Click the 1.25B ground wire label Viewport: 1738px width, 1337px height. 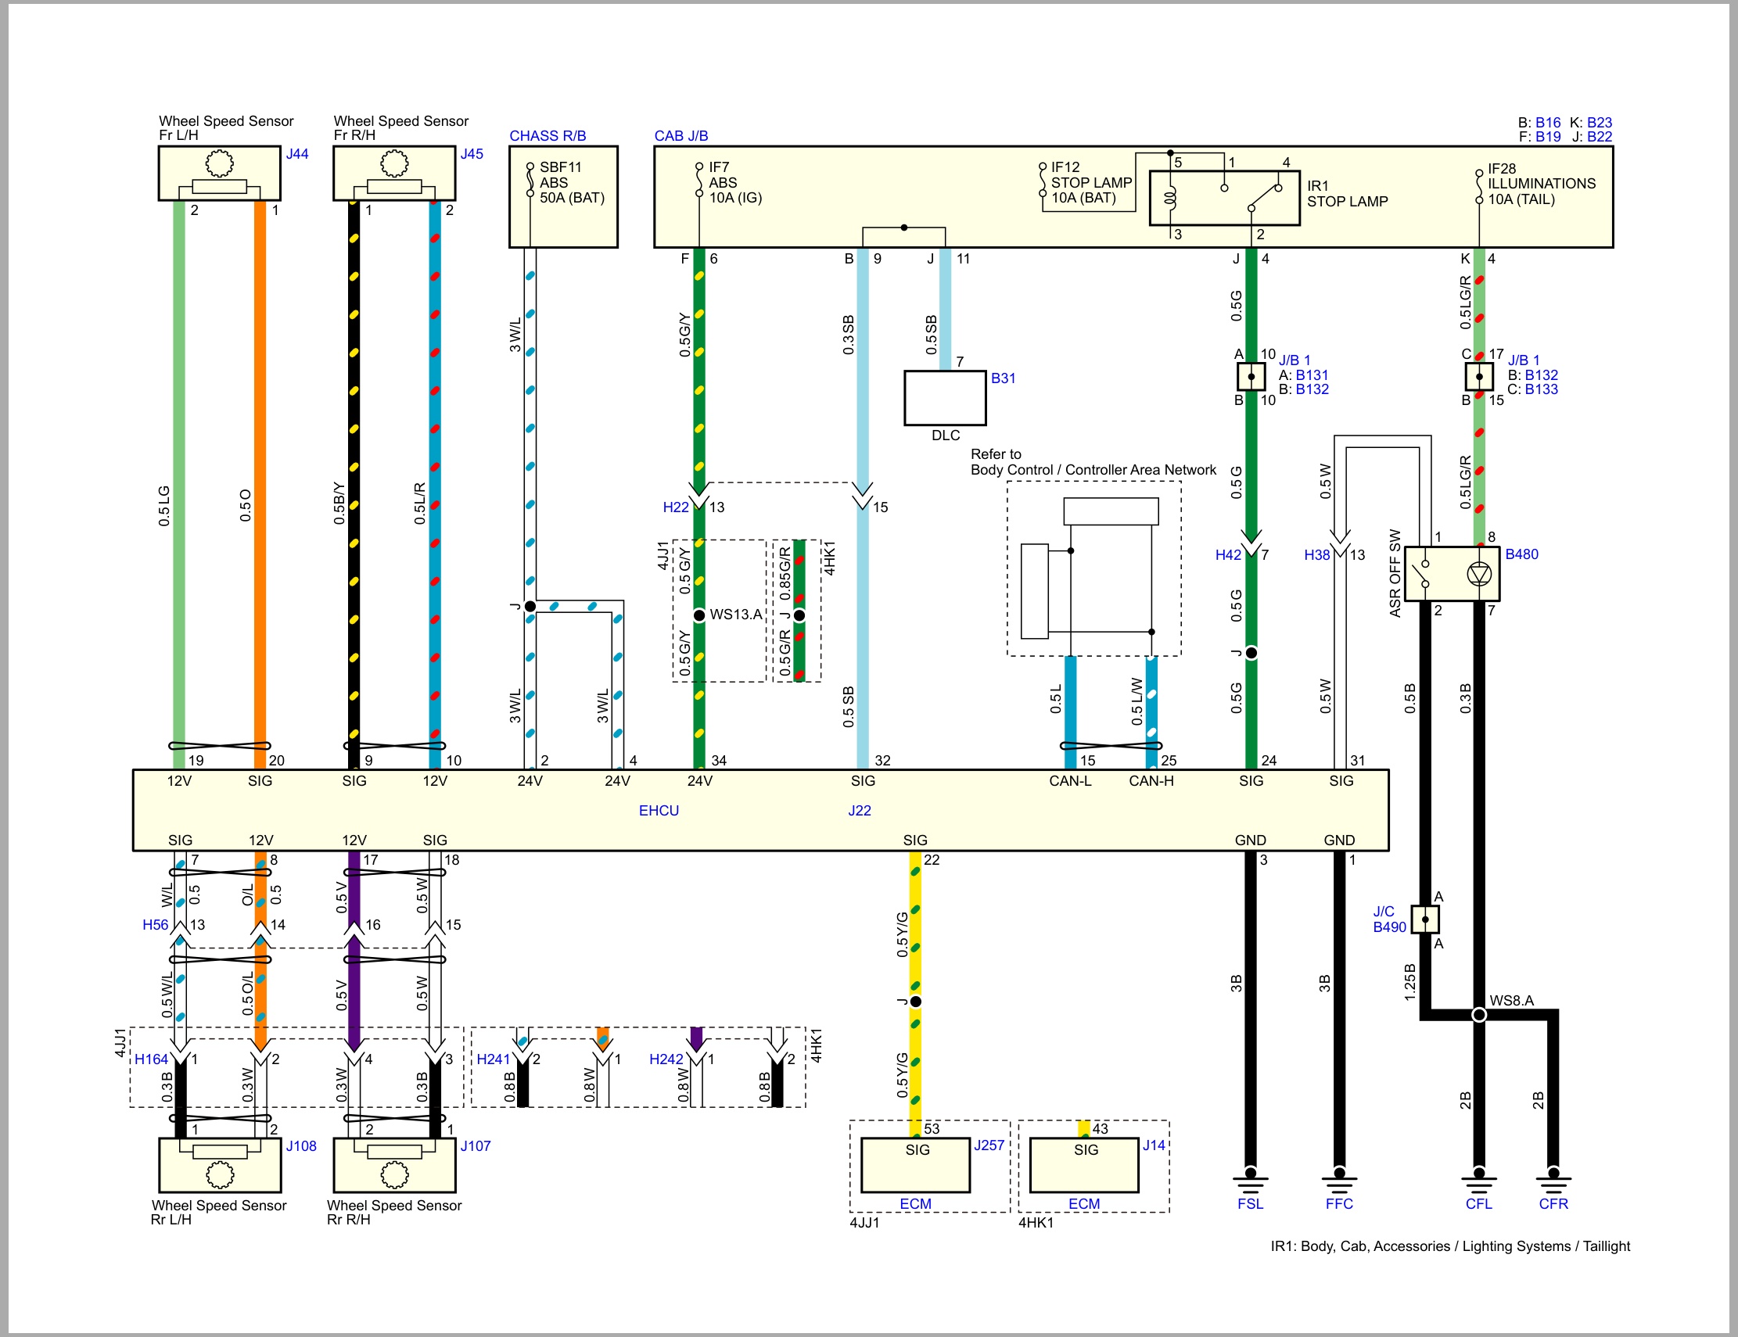(1409, 981)
